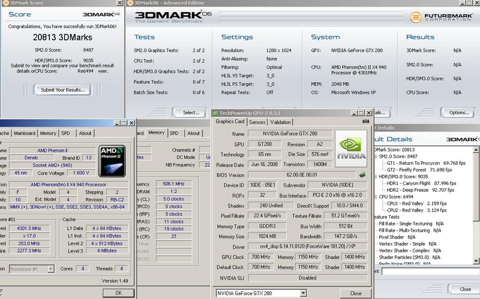Click the Select... button under Tests
The image size is (480, 299).
(191, 113)
